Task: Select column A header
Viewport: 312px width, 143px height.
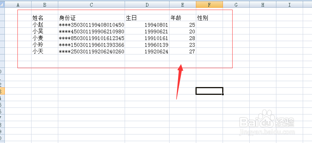Action: [x=18, y=5]
